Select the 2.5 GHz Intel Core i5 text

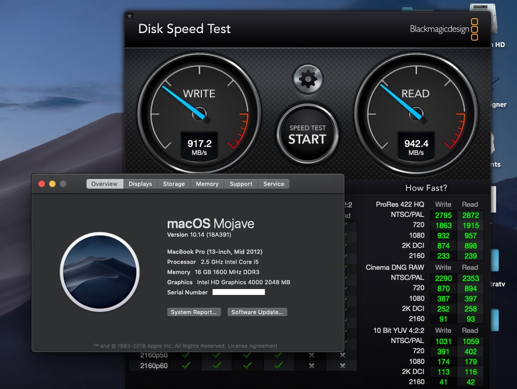(x=230, y=262)
